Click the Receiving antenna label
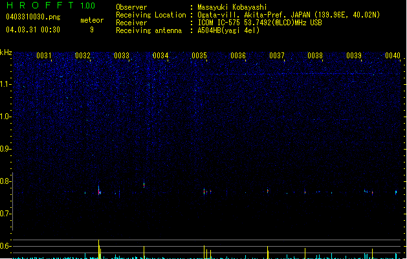 (x=149, y=30)
